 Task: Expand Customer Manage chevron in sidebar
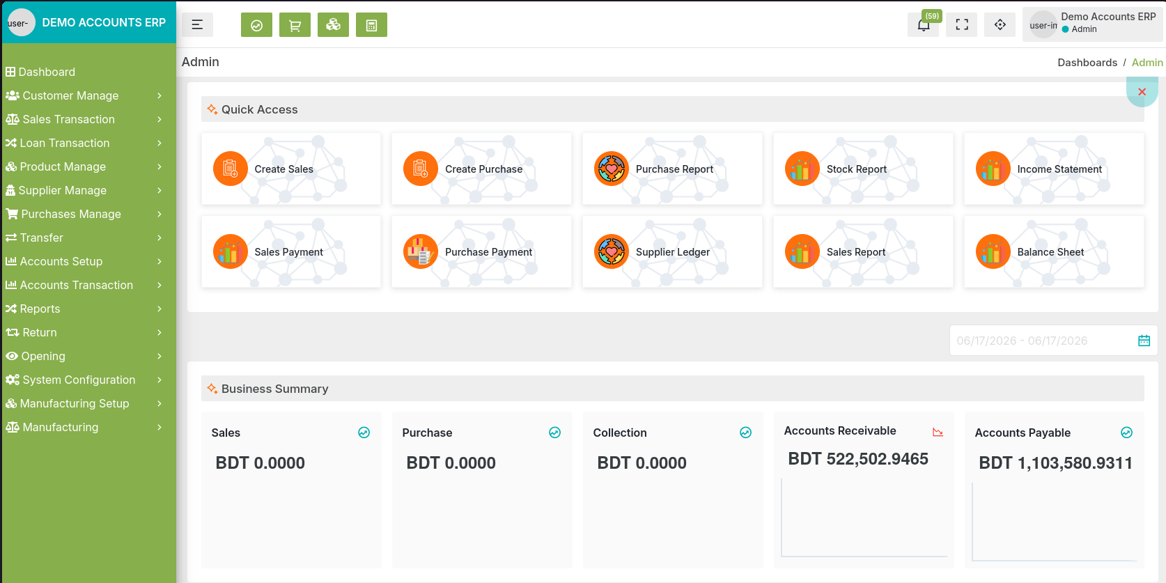(160, 95)
